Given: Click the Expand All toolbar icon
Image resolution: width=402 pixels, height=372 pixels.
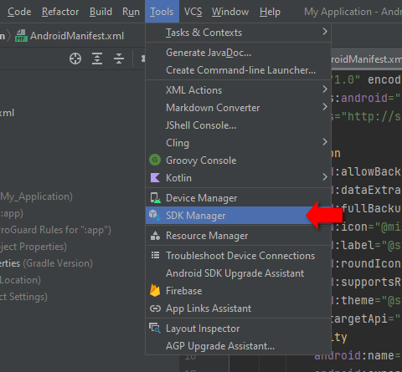Looking at the screenshot, I should click(97, 59).
